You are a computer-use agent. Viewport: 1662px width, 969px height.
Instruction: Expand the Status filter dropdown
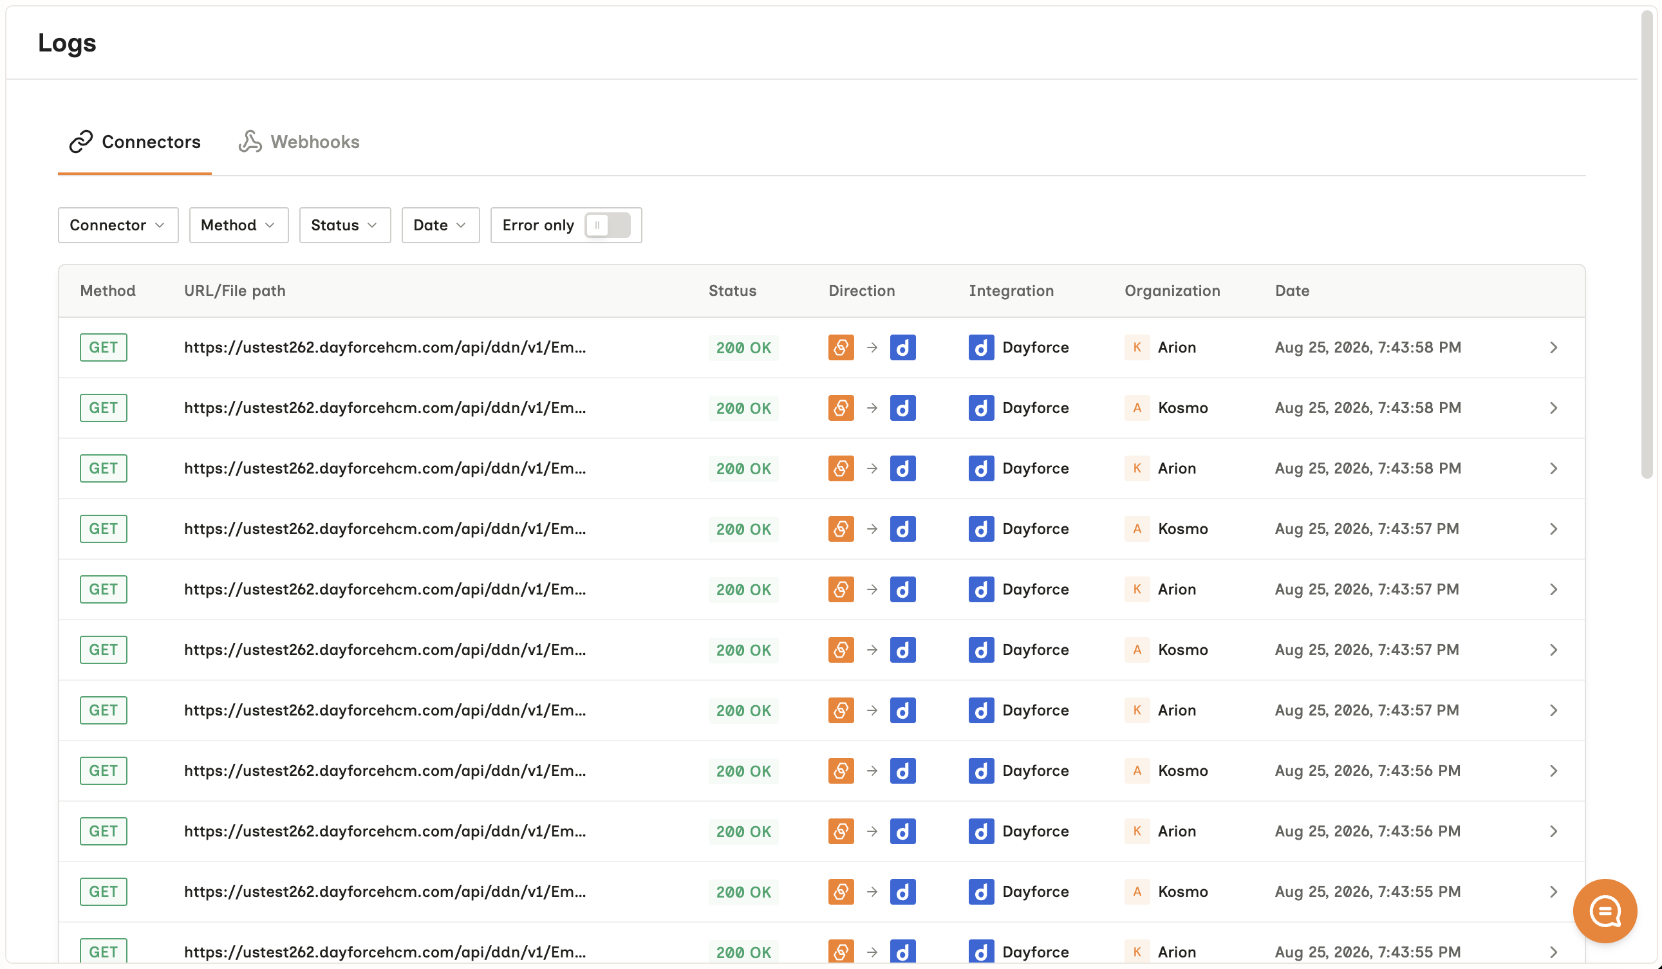pyautogui.click(x=345, y=225)
